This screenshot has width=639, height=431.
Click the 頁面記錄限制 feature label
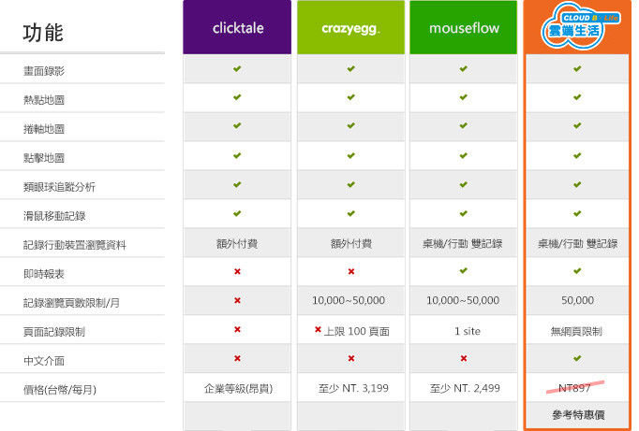coord(54,332)
